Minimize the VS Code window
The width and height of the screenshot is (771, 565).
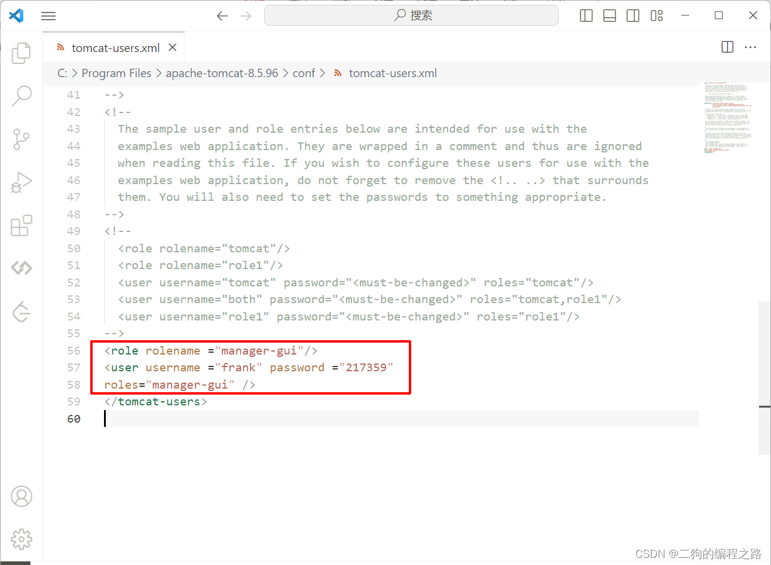685,16
